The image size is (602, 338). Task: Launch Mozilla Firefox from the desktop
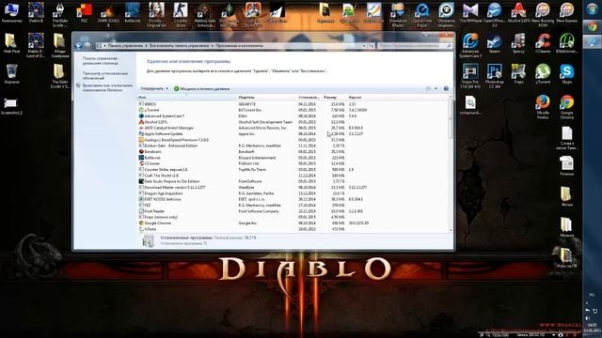543,107
